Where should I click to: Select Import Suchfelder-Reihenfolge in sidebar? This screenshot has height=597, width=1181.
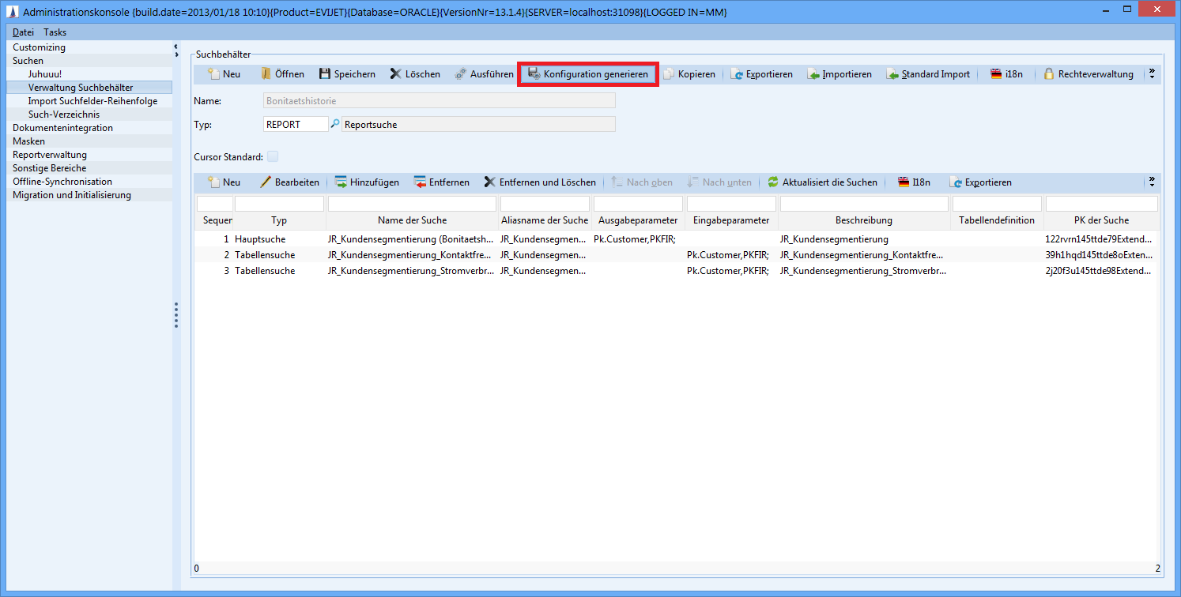pyautogui.click(x=92, y=101)
